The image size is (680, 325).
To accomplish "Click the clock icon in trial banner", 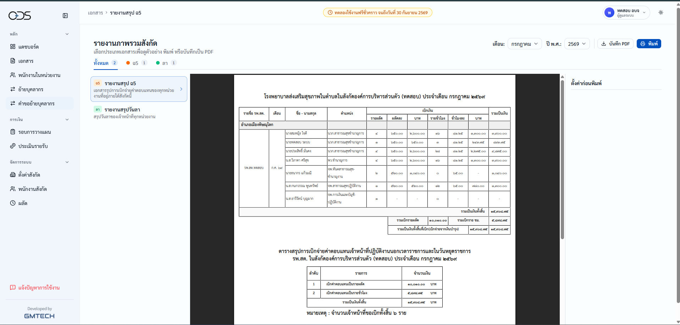I will (x=330, y=12).
